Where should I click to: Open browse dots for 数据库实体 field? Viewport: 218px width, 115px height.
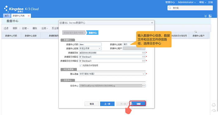(x=144, y=53)
